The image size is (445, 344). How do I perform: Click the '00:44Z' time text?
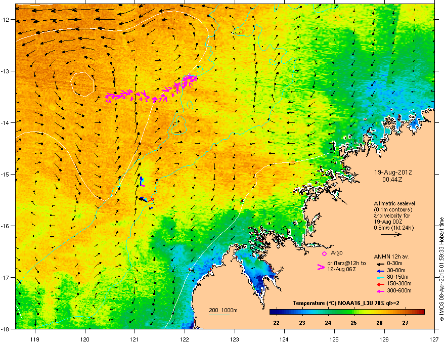pyautogui.click(x=392, y=180)
